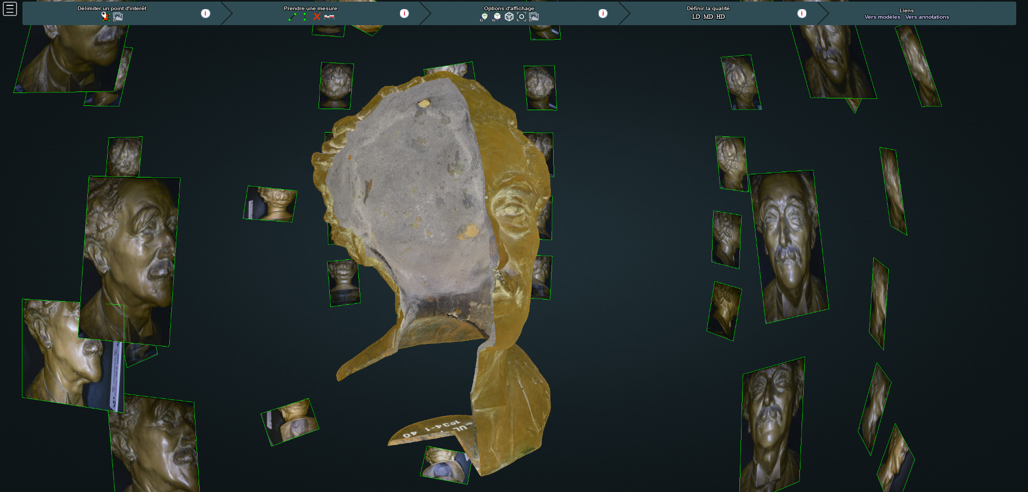Viewport: 1028px width, 492px height.
Task: Show info for Prendre une mesure
Action: coord(404,13)
